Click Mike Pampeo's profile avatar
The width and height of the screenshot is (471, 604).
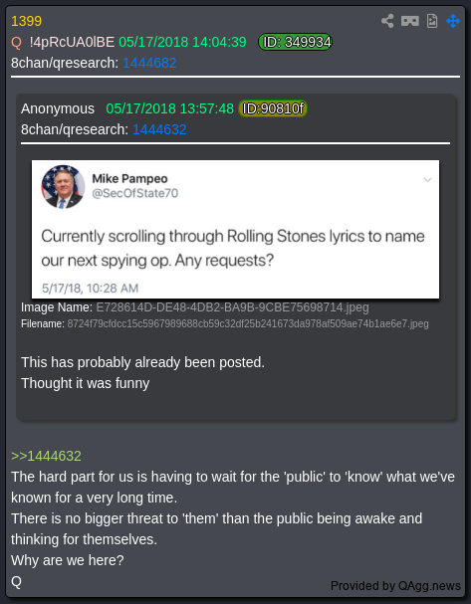63,187
